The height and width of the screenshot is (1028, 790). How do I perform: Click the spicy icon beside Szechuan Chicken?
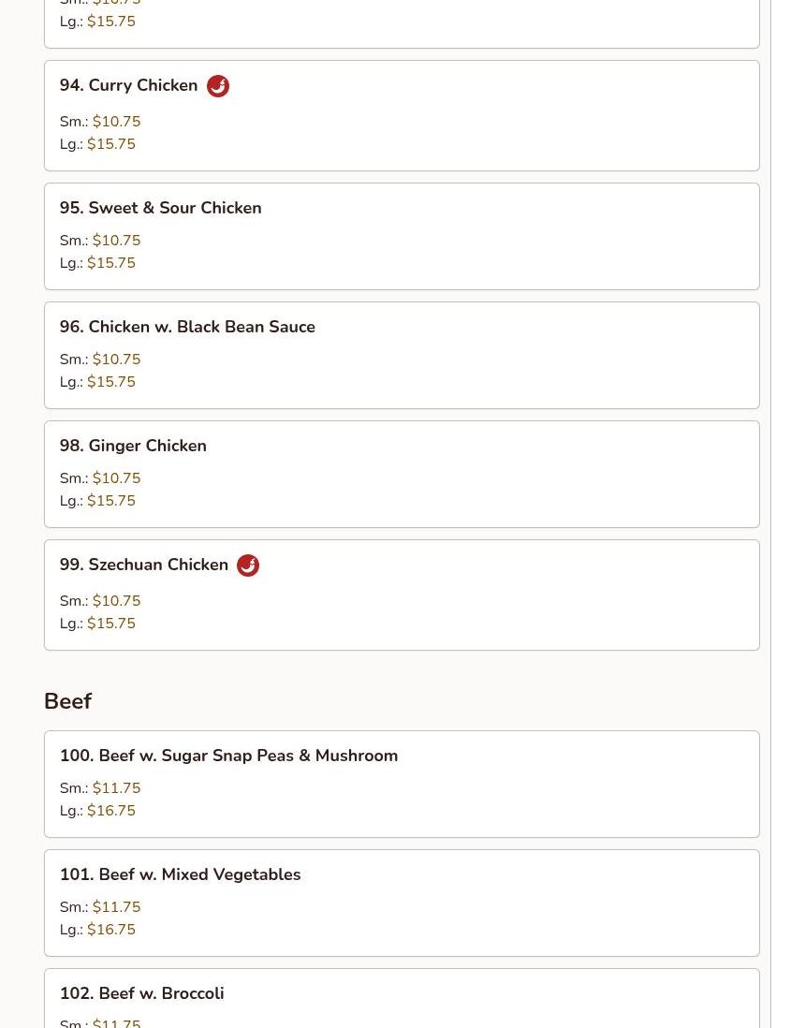[x=248, y=565]
